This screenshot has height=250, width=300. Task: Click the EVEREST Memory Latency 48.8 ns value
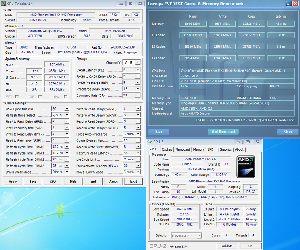tap(281, 24)
